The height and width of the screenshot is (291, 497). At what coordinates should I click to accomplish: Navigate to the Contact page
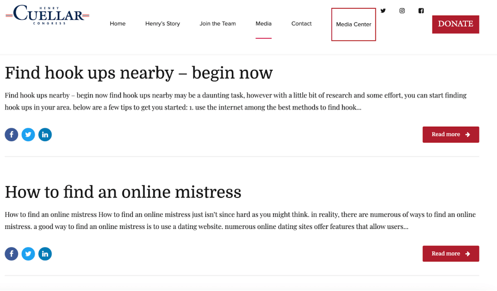click(301, 24)
